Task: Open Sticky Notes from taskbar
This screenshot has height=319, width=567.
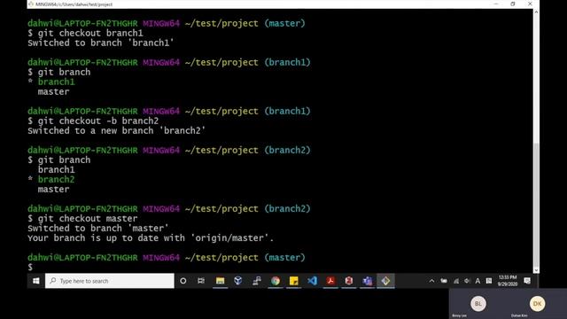Action: click(x=293, y=281)
